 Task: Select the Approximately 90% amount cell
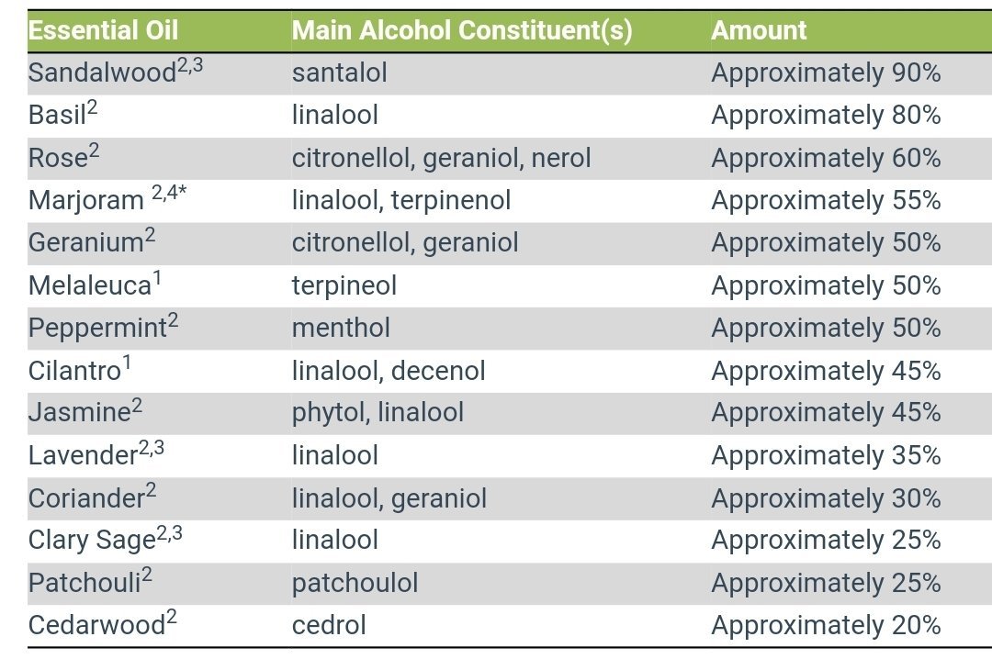[x=825, y=73]
